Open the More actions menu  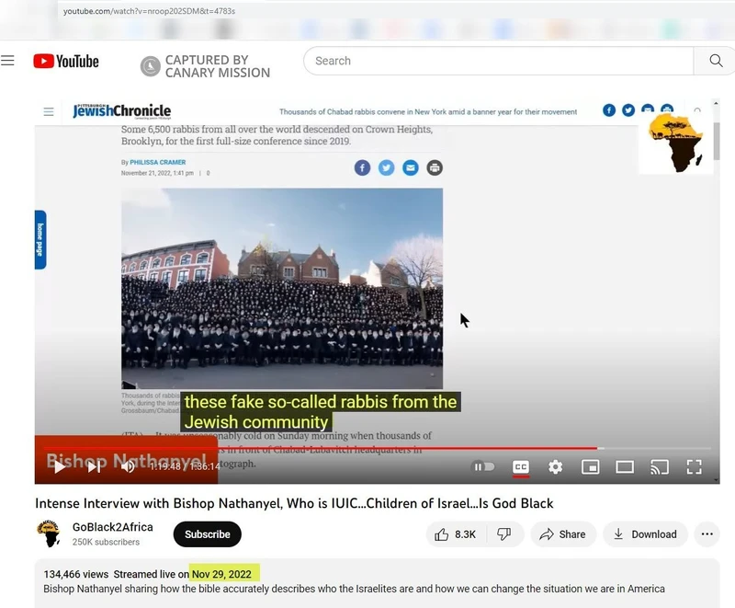pyautogui.click(x=707, y=534)
